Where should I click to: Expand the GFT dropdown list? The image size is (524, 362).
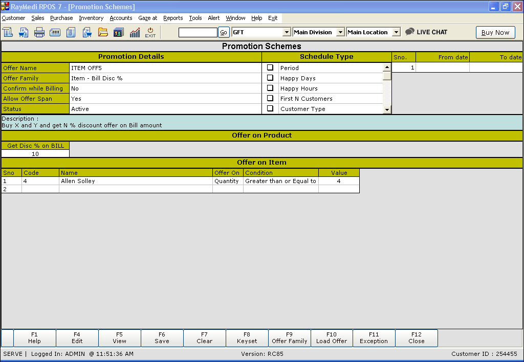tap(287, 32)
